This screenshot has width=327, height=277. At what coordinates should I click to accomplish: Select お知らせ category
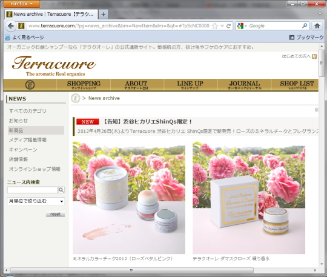(x=18, y=121)
